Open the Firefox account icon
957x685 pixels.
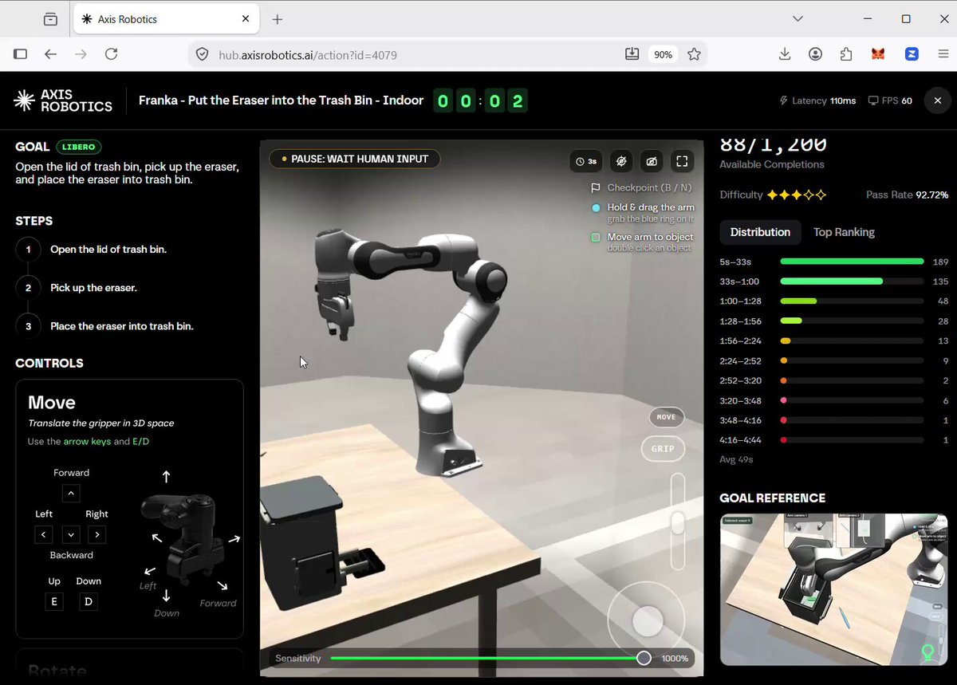[x=815, y=54]
